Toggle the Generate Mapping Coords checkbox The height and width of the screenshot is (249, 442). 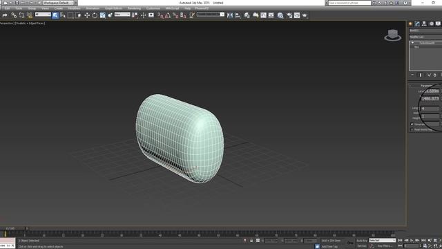click(x=412, y=124)
